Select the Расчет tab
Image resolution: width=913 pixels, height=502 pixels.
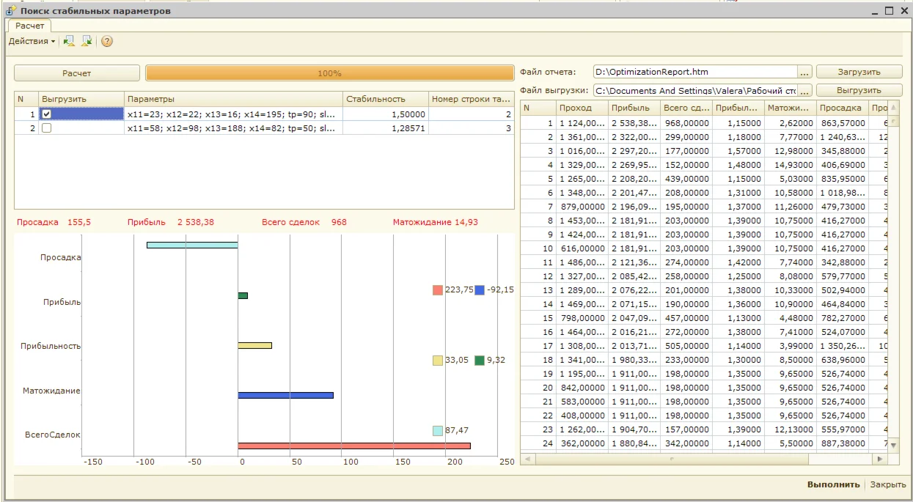29,26
